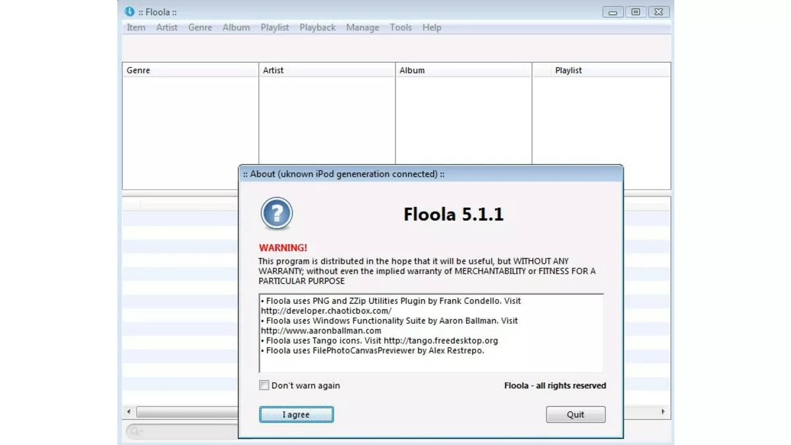Open the Artist menu
This screenshot has width=791, height=445.
tap(166, 27)
